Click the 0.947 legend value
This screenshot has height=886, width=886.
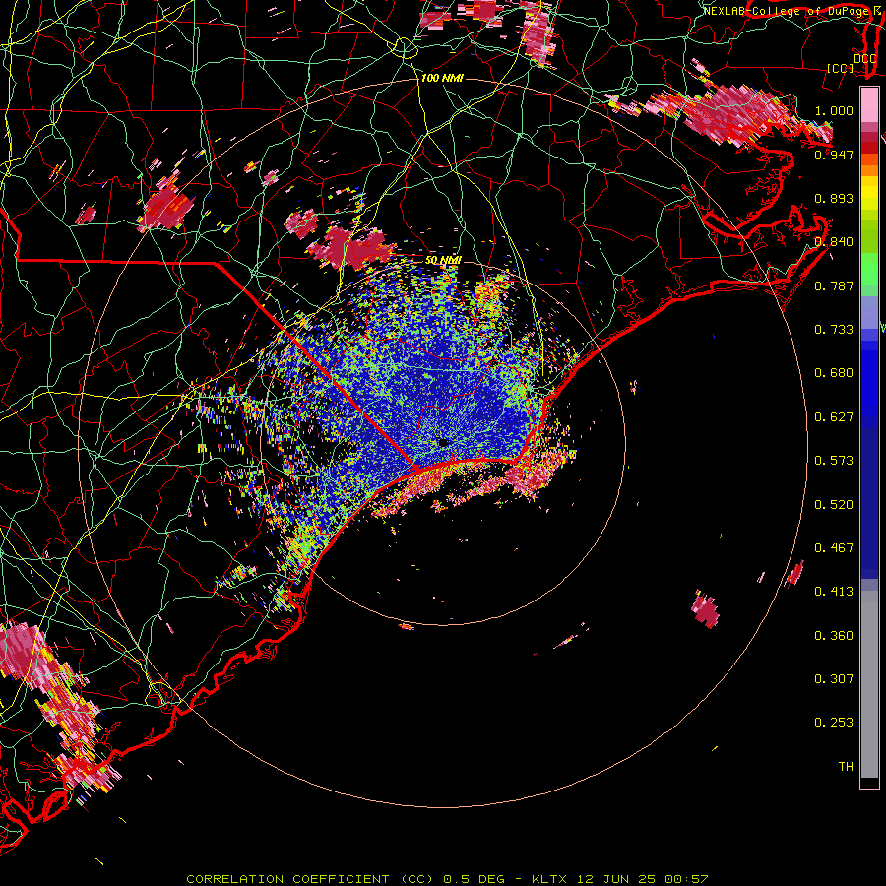[x=834, y=155]
